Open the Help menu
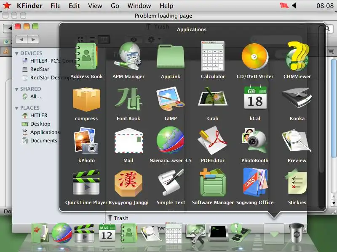The image size is (337, 252). [x=166, y=6]
